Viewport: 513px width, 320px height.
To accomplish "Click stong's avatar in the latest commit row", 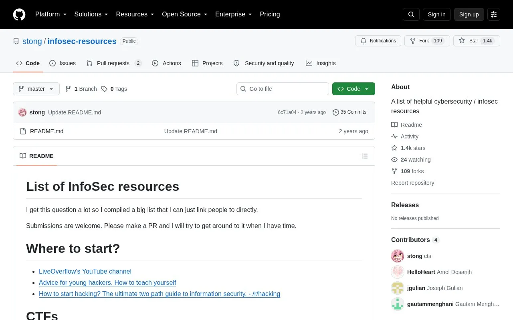I will [22, 112].
